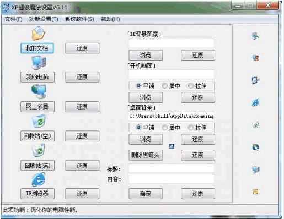Image resolution: width=284 pixels, height=219 pixels.
Task: Open sidebar green recycle system icon
Action: click(255, 125)
